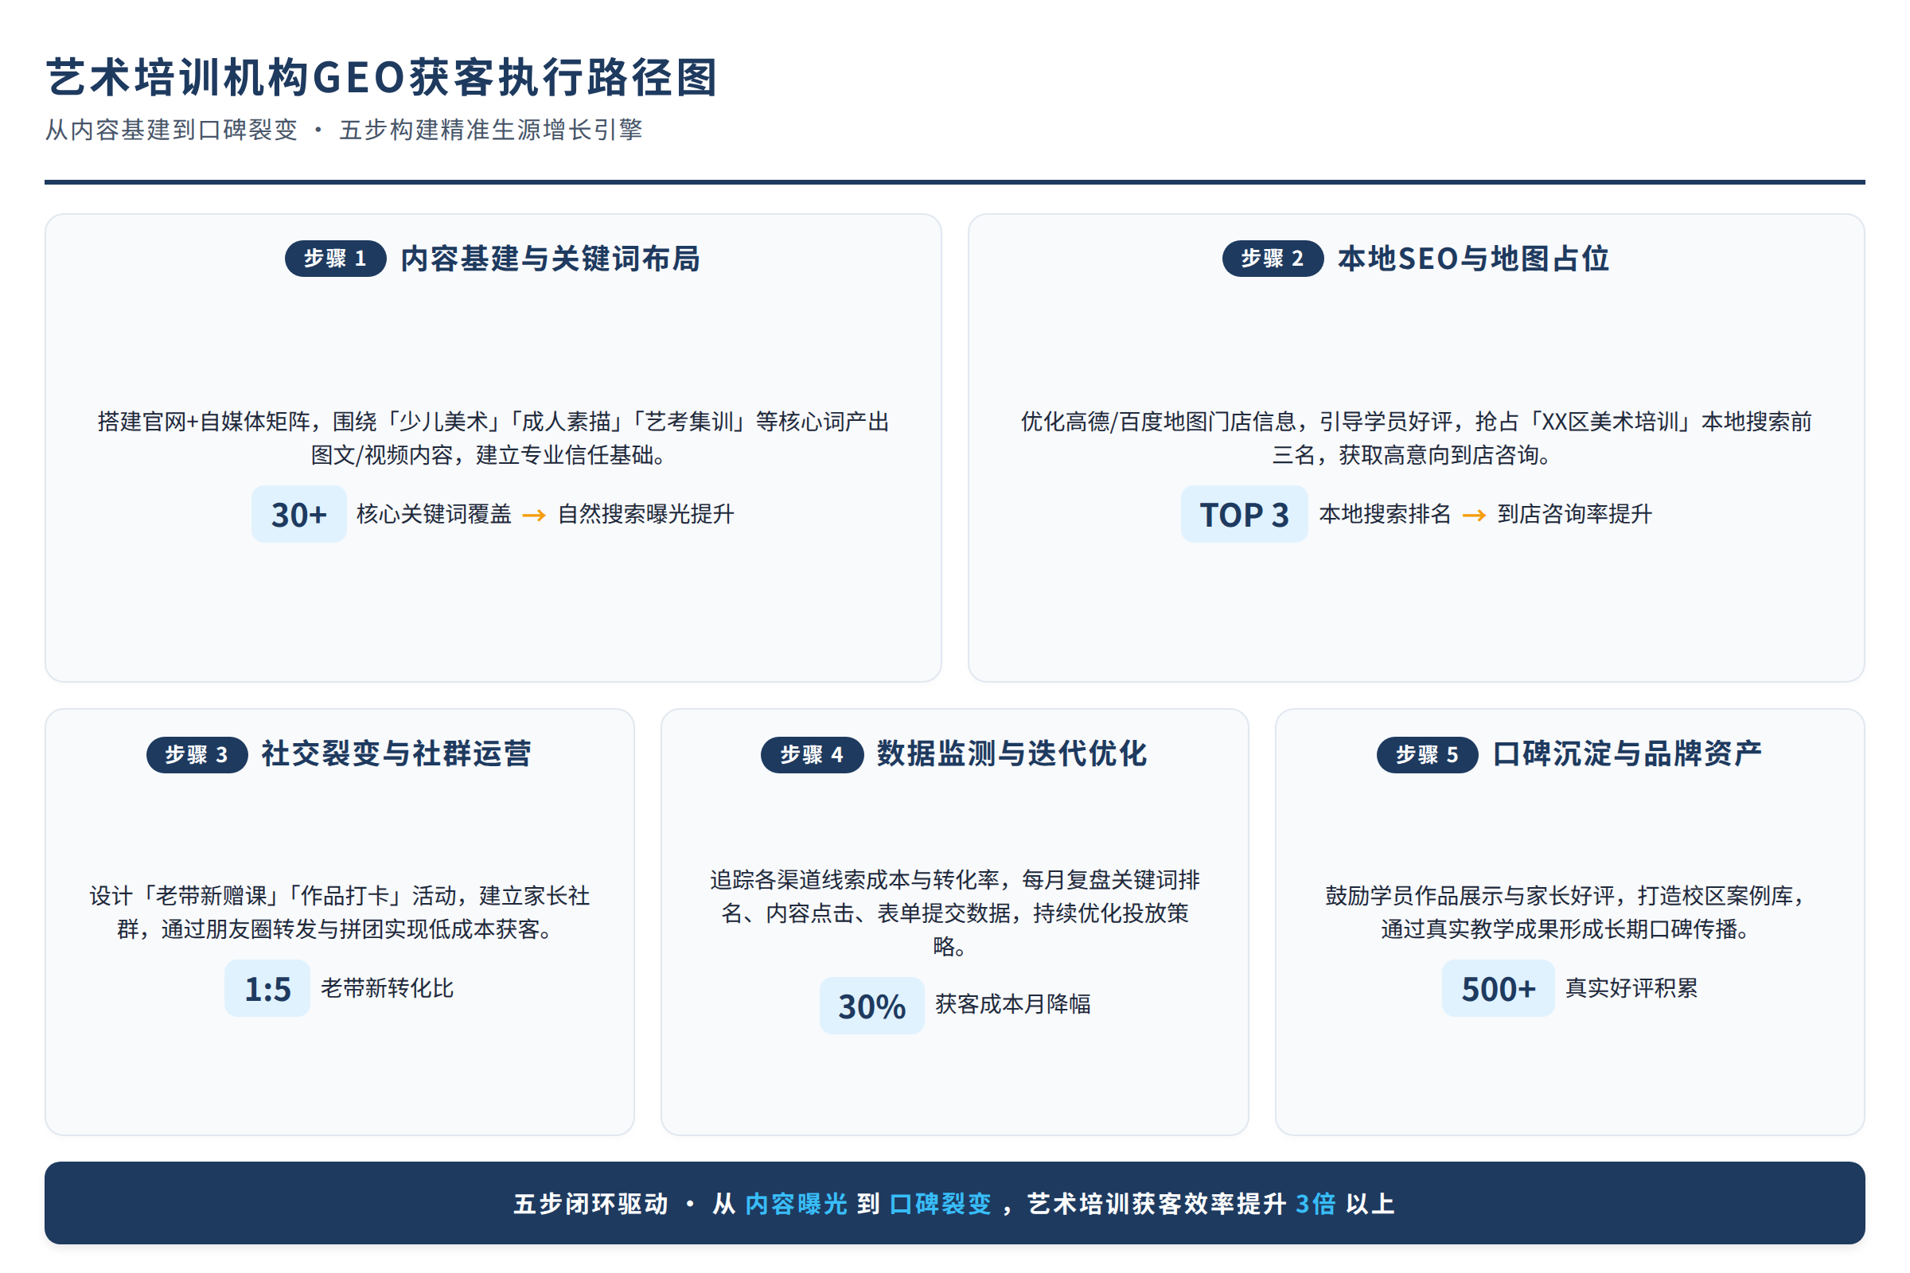Select heading 本地SEO与地图占位
Screen dimensions: 1910x1273
point(1474,258)
